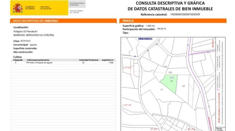Image resolution: width=235 pixels, height=131 pixels.
Task: Click 'BARROSA. BERGONDO [A CORUÑA]' address
Action: click(34, 35)
